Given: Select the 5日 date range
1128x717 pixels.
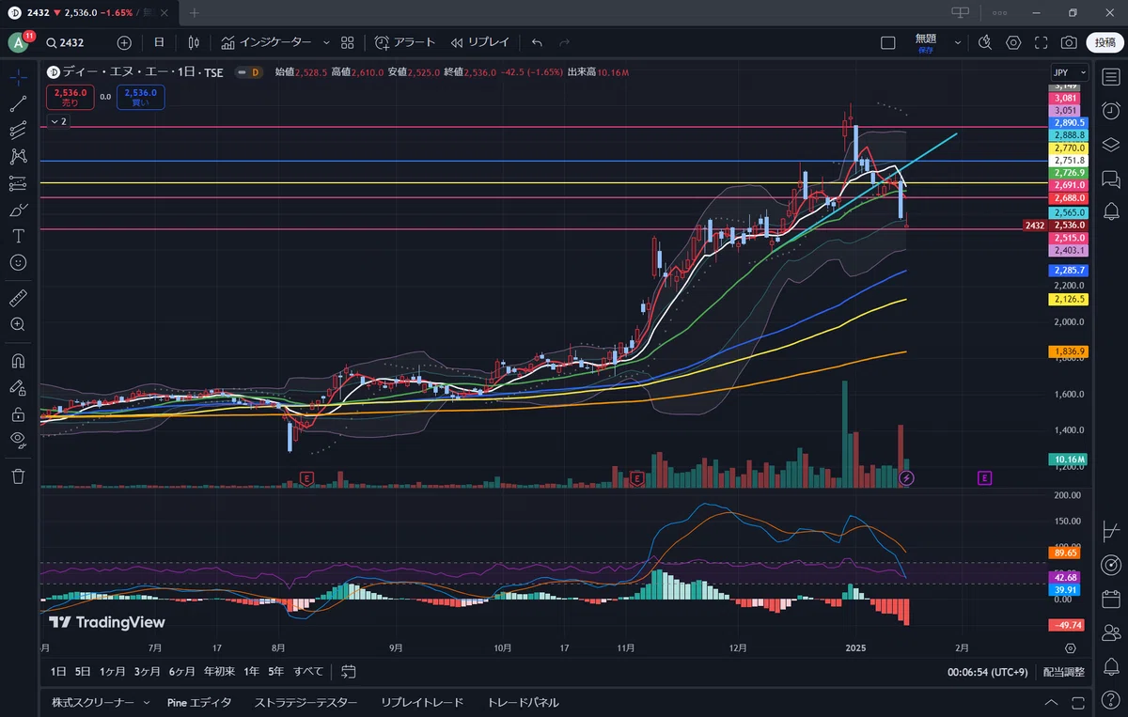Looking at the screenshot, I should tap(84, 672).
